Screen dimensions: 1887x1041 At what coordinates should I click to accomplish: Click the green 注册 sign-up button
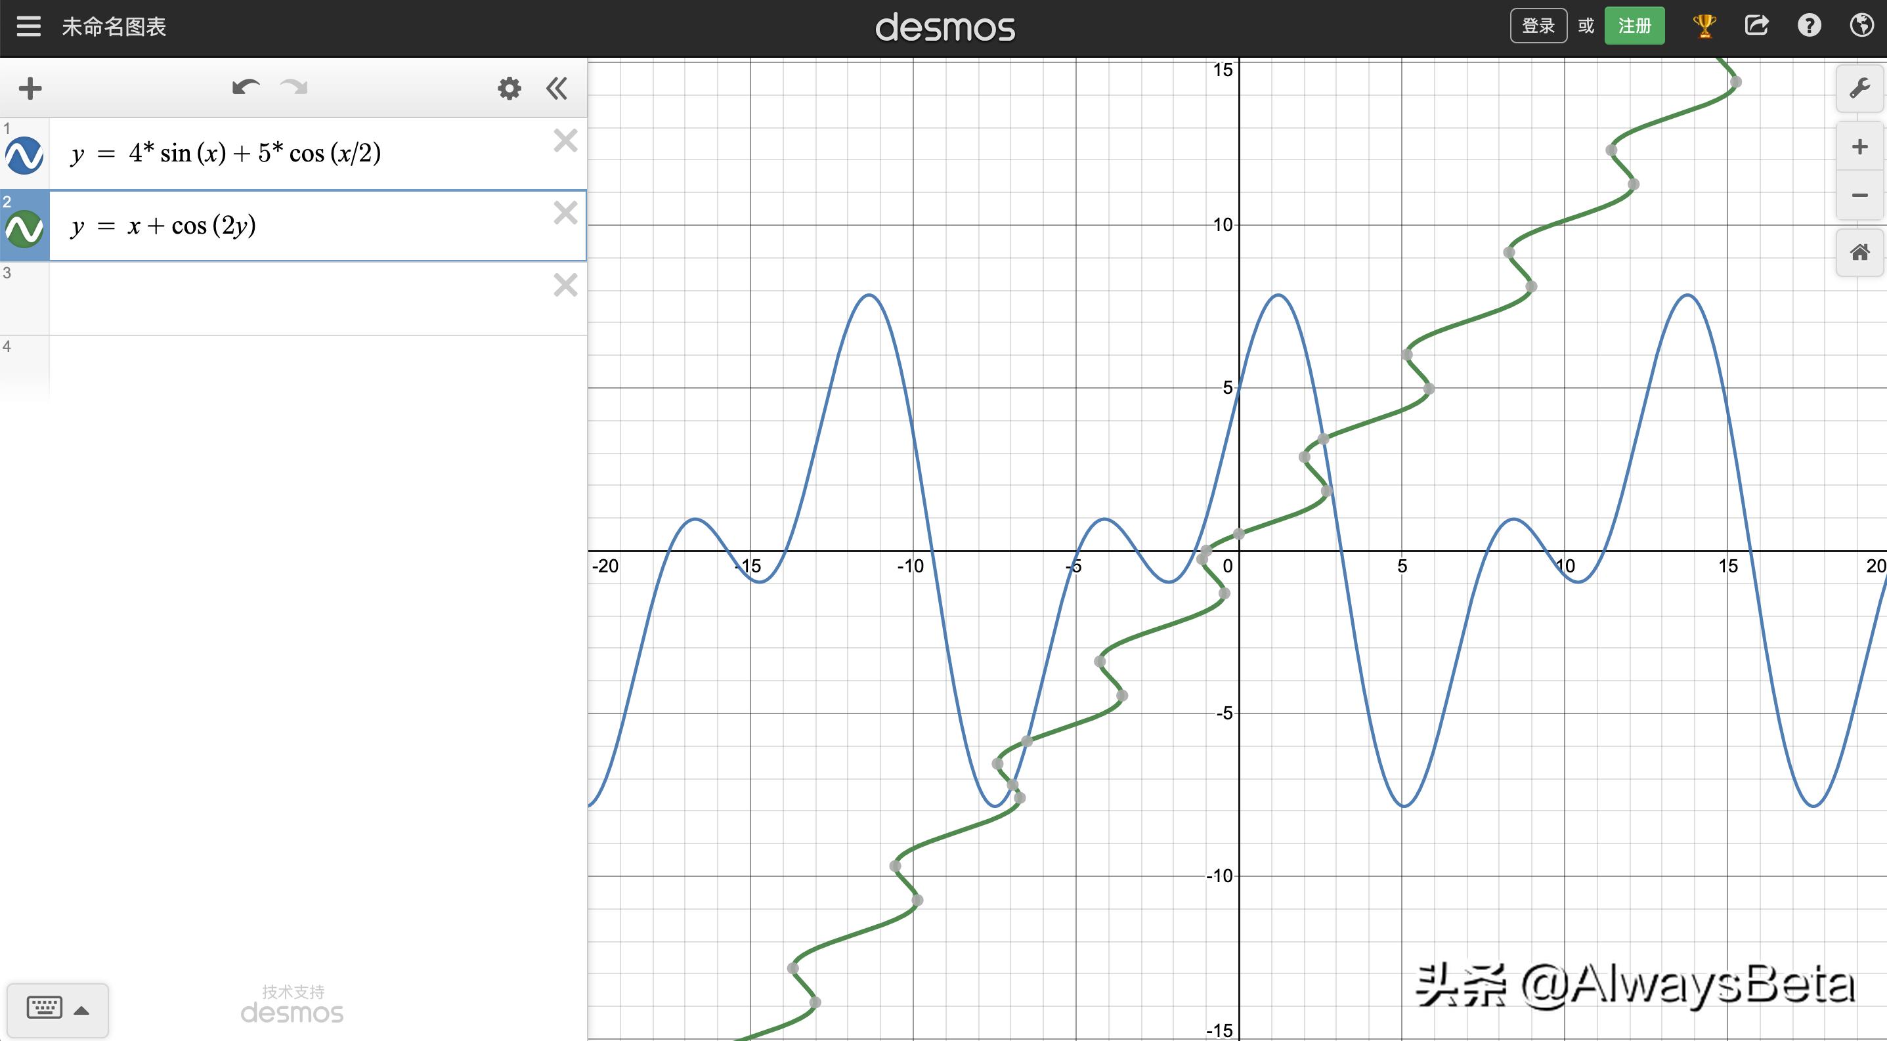pos(1634,26)
